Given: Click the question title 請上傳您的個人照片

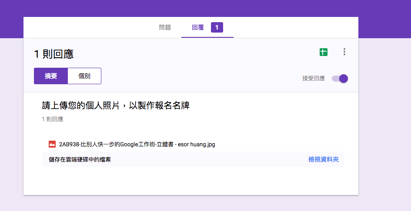Looking at the screenshot, I should coord(116,105).
